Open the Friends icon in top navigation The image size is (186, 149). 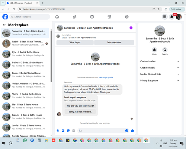click(74, 17)
